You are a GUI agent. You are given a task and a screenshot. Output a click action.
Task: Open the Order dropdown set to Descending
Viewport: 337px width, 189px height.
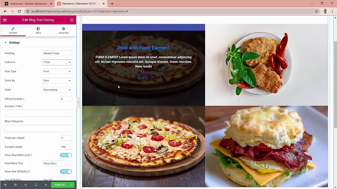tap(57, 90)
